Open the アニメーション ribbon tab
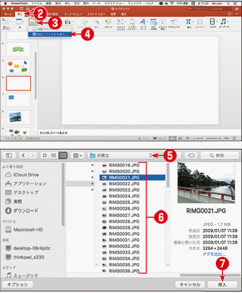This screenshot has height=293, width=242. (73, 14)
